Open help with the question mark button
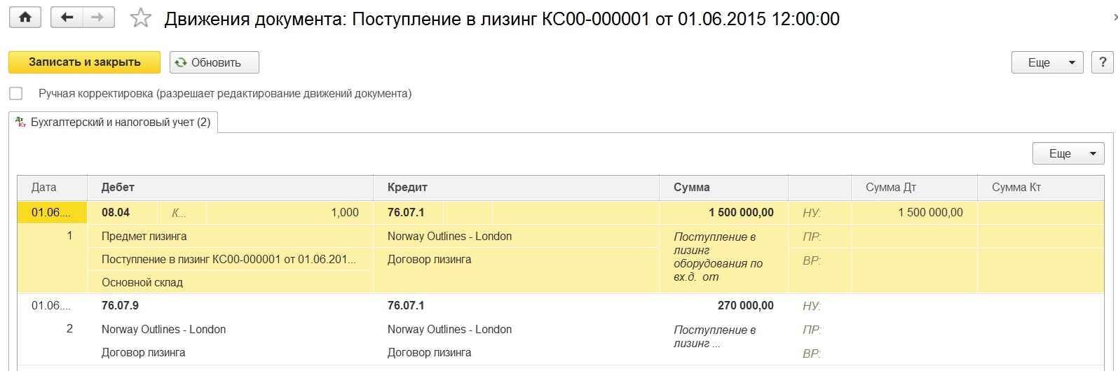 [1103, 62]
